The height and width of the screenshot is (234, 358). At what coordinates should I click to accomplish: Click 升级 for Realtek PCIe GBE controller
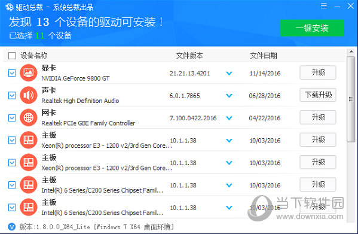(x=318, y=117)
